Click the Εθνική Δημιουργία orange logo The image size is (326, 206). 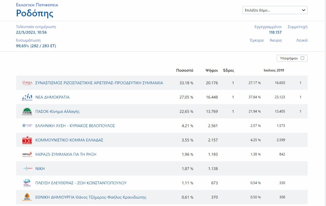[27, 197]
